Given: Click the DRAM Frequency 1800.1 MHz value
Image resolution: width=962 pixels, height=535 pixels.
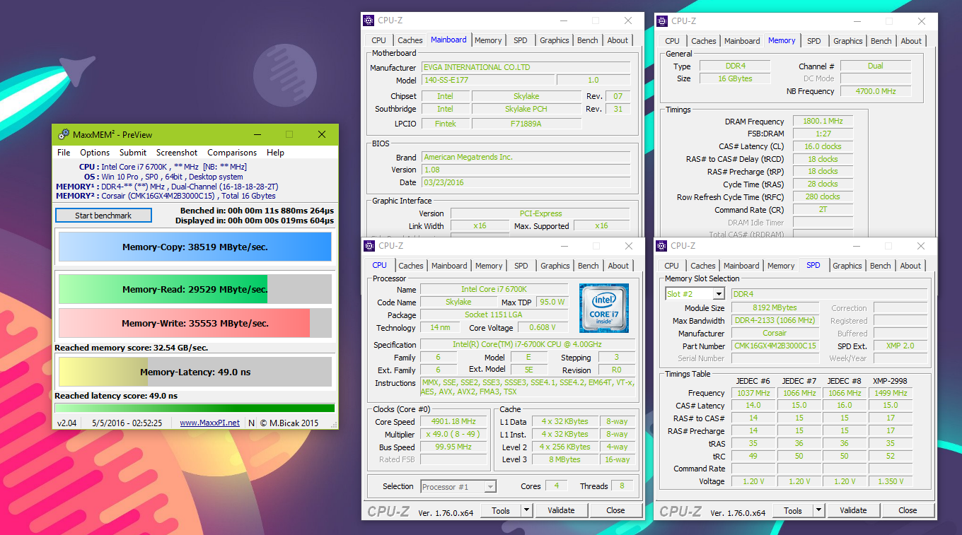Looking at the screenshot, I should (823, 121).
